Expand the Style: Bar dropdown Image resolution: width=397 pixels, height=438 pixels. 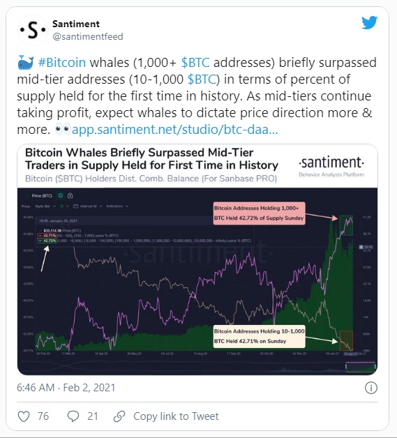coord(45,206)
